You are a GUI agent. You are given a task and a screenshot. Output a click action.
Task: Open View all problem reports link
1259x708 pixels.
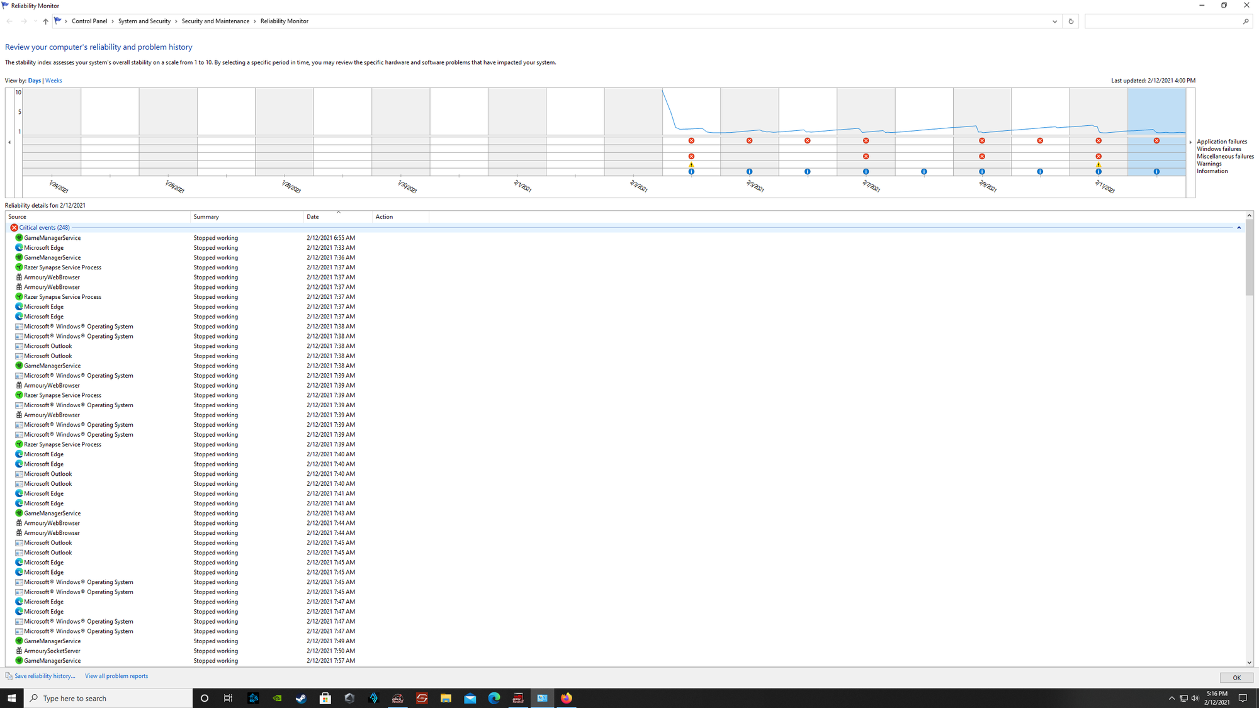coord(116,677)
